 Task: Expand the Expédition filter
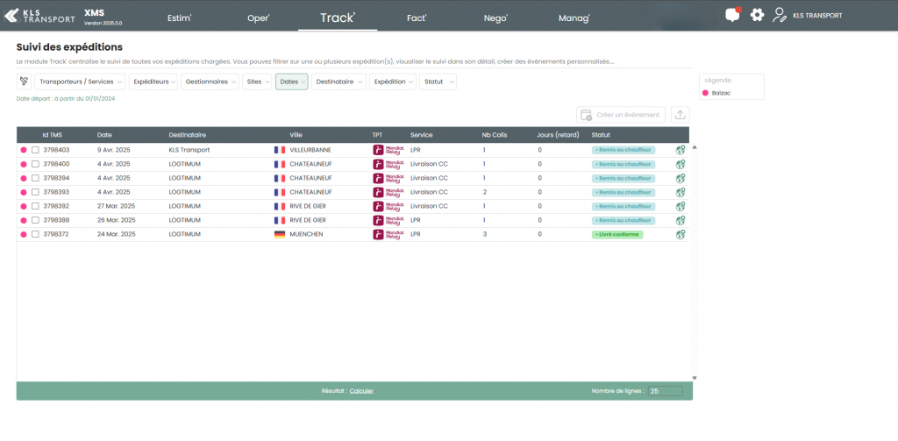393,82
